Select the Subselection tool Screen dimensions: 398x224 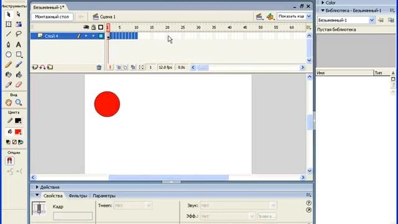19,14
